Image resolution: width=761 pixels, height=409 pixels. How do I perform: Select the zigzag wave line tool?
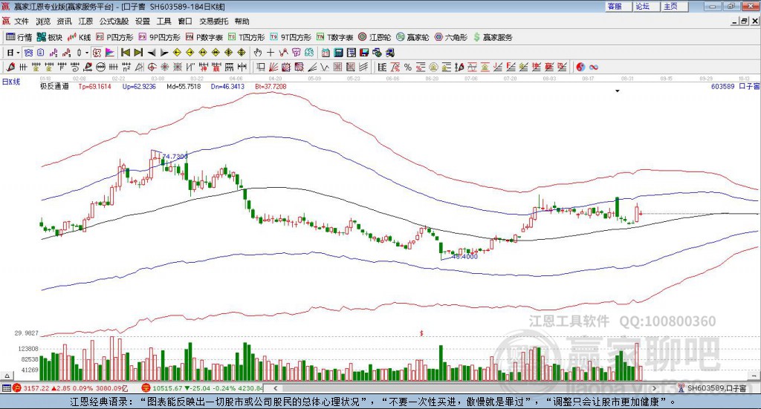click(x=326, y=67)
